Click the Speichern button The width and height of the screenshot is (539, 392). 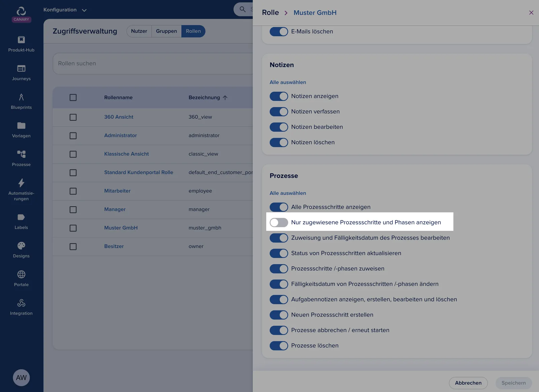tap(514, 383)
